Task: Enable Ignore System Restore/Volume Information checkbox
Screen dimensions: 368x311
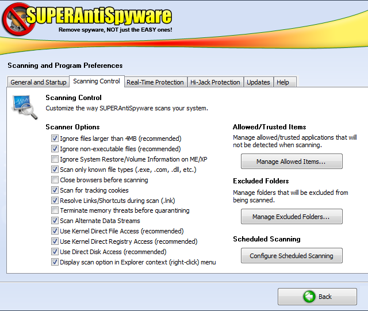Action: tap(55, 159)
